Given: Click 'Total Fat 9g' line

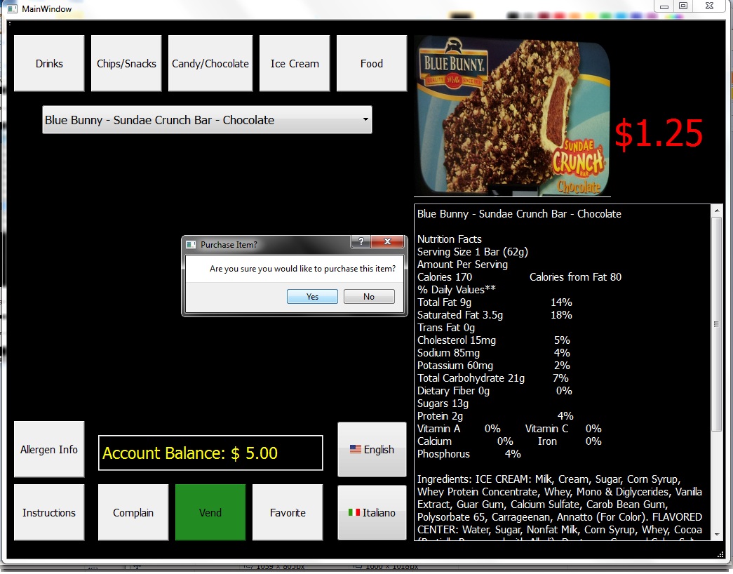Looking at the screenshot, I should pos(444,302).
